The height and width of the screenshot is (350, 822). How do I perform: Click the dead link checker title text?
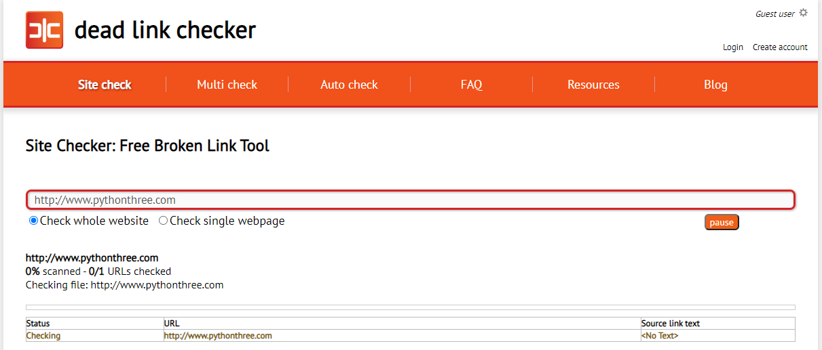(x=165, y=30)
